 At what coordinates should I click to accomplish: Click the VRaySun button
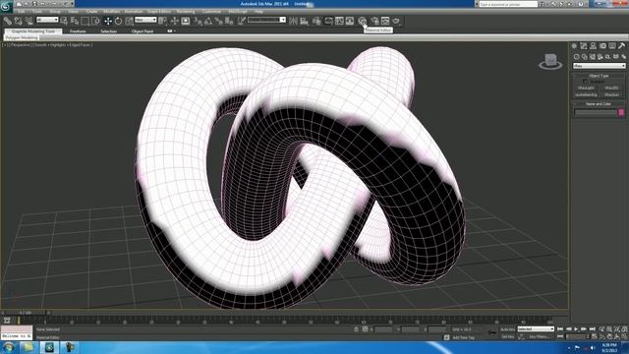point(611,95)
